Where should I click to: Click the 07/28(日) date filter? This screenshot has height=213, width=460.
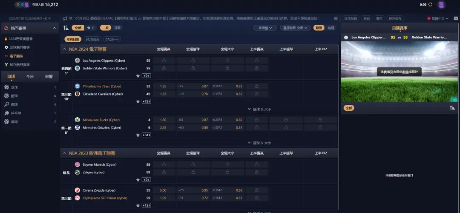tap(92, 39)
